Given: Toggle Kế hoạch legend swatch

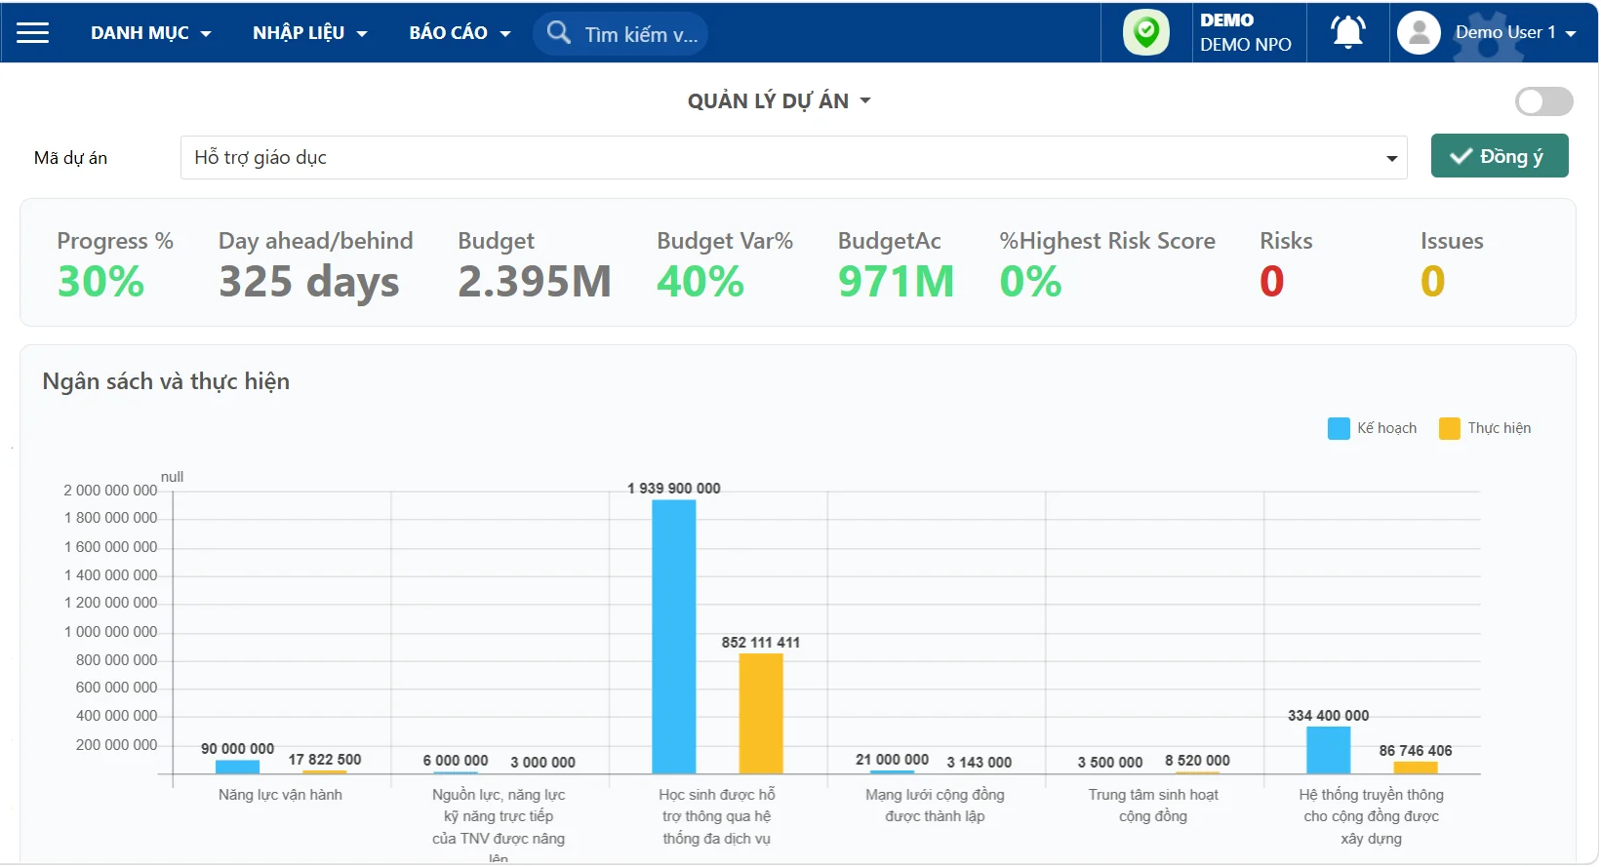Looking at the screenshot, I should pos(1339,428).
